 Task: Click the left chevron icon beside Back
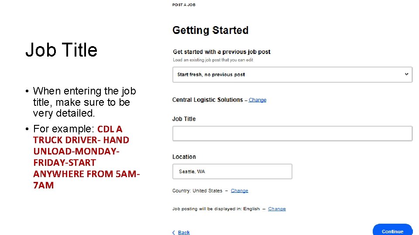[174, 232]
